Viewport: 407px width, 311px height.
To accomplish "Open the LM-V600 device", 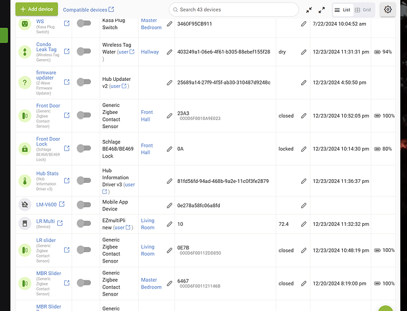I will 46,205.
